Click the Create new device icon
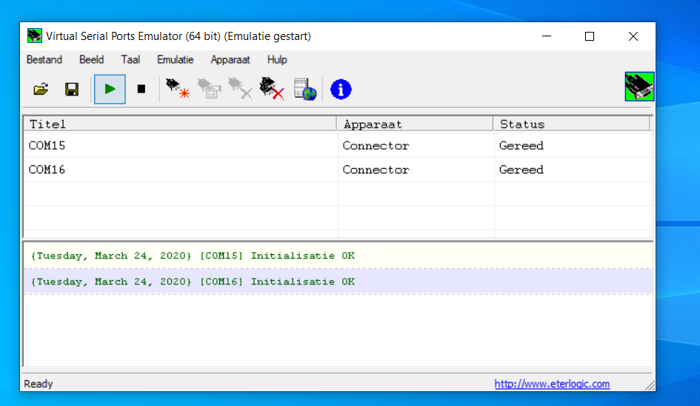This screenshot has height=406, width=700. tap(177, 90)
